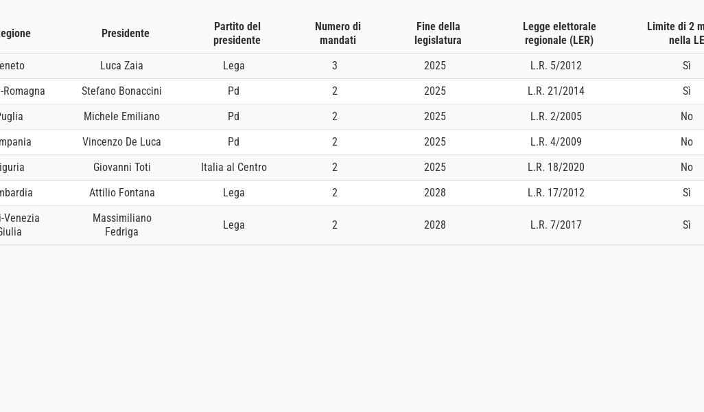Click the Presidente column header

point(125,33)
